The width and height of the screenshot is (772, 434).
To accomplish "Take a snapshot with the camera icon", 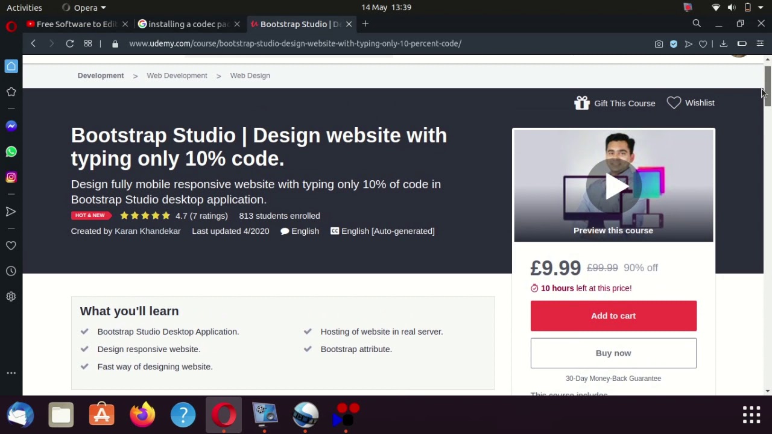I will (659, 43).
